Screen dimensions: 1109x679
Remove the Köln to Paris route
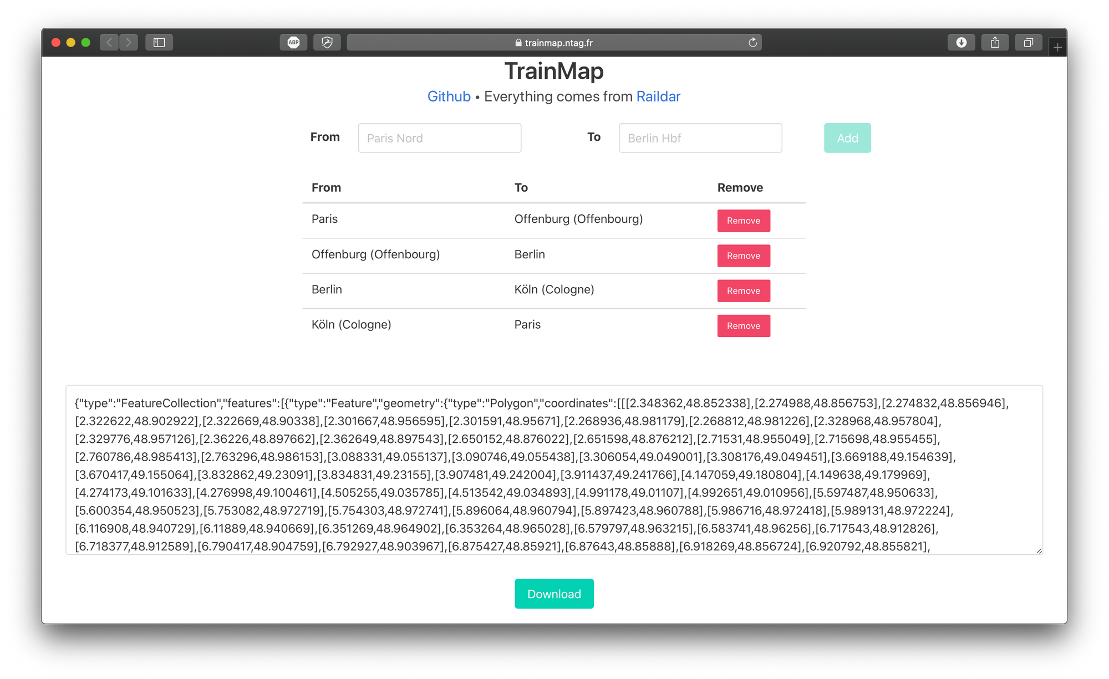coord(743,325)
